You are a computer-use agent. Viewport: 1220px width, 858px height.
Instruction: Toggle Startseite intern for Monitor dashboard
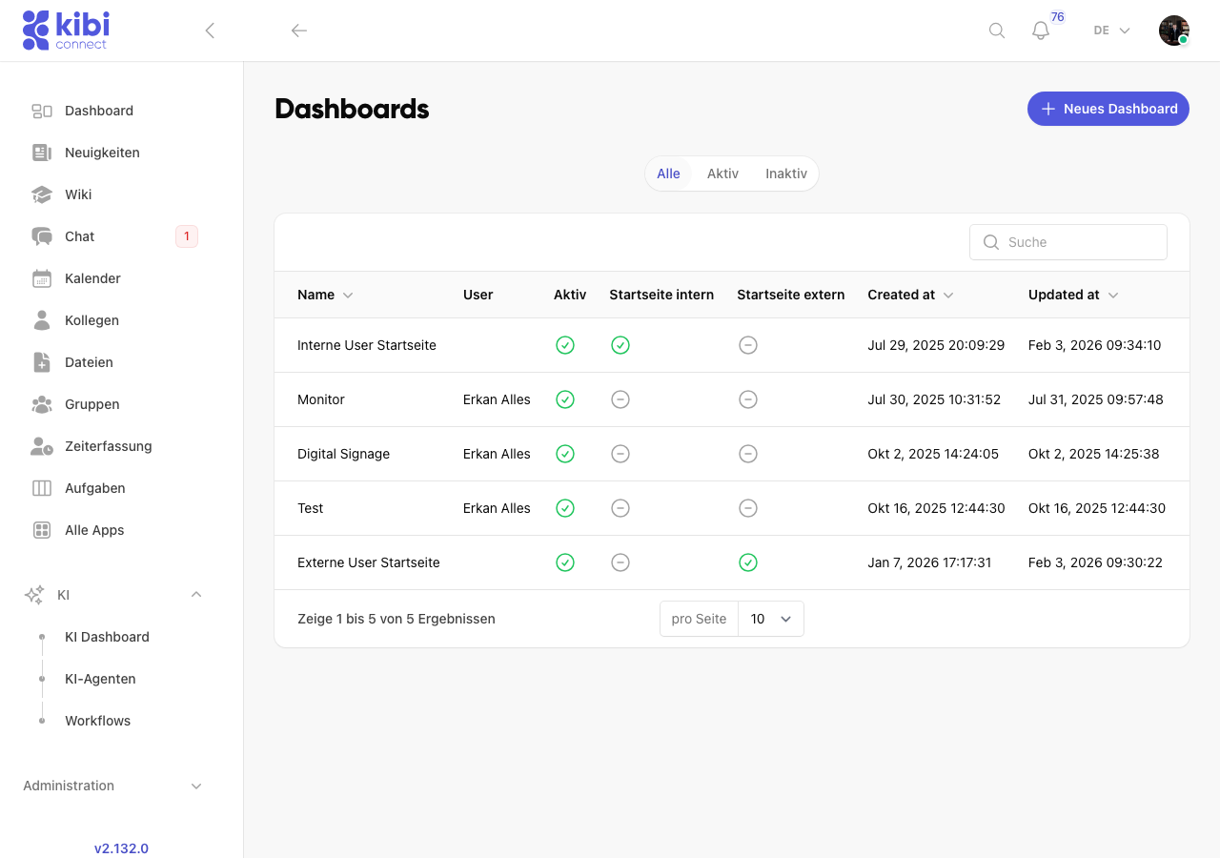620,399
